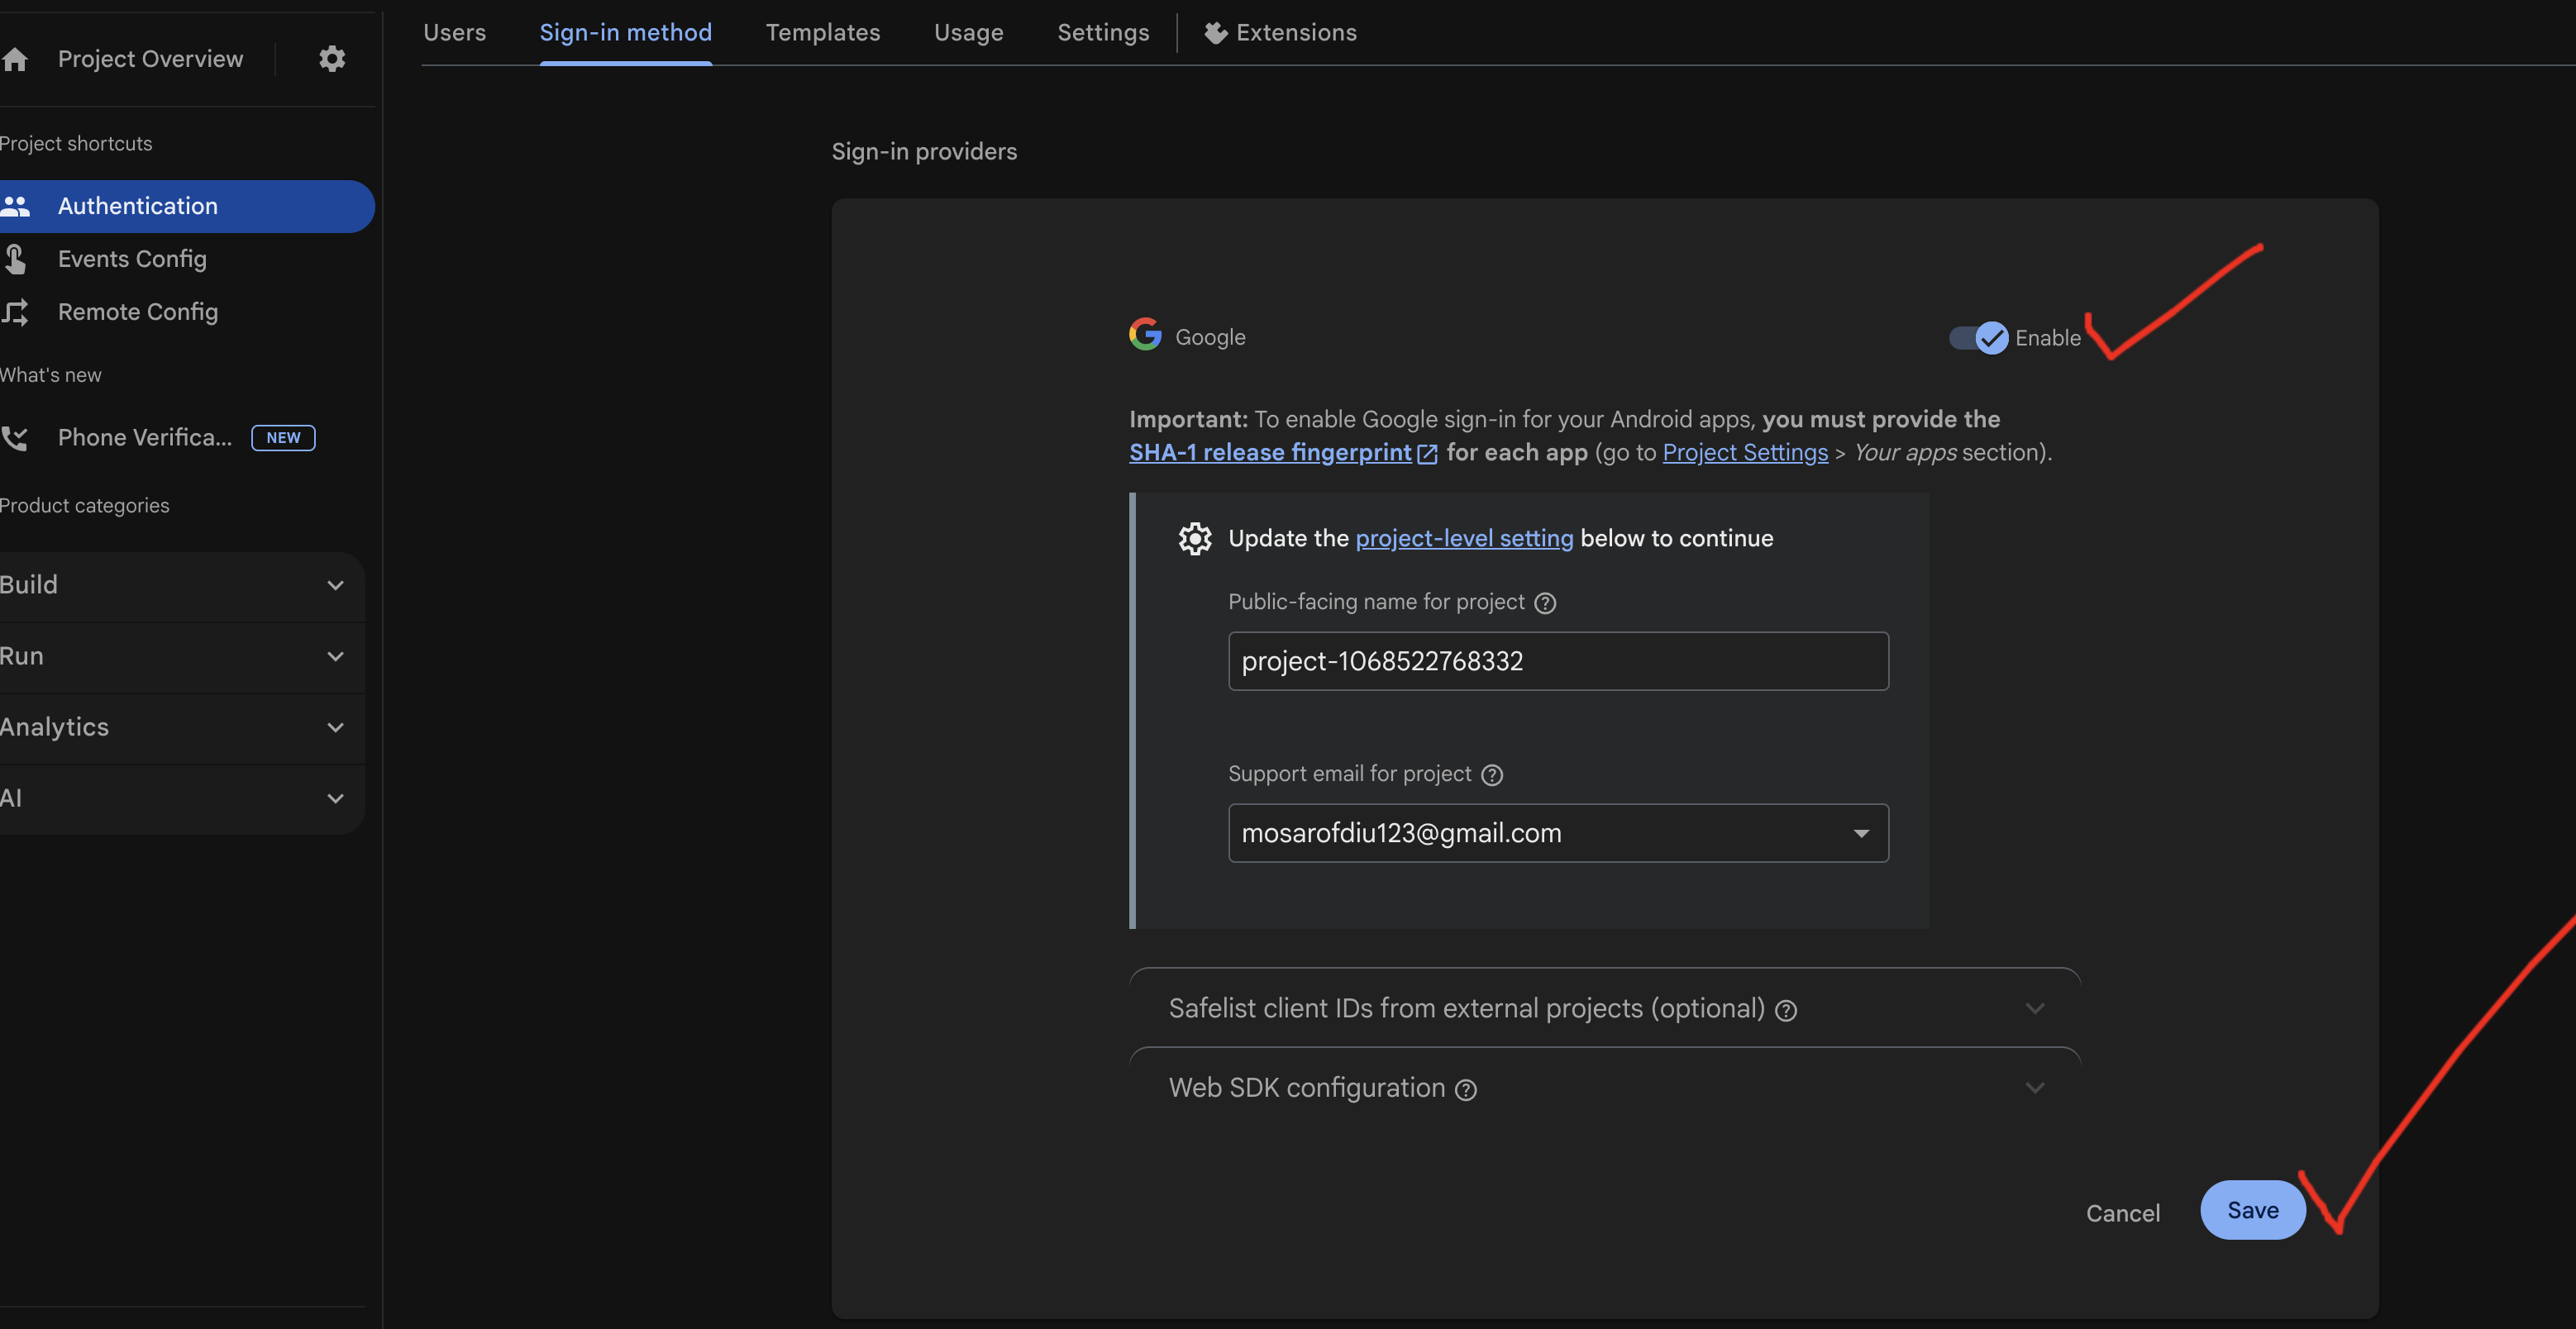Select Authentication in sidebar
Image resolution: width=2576 pixels, height=1329 pixels.
tap(187, 206)
